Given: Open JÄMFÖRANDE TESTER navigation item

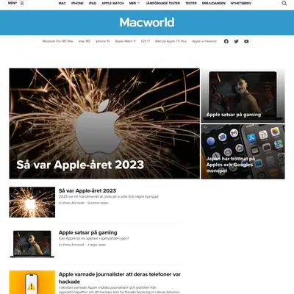Looking at the screenshot, I should click(163, 3).
